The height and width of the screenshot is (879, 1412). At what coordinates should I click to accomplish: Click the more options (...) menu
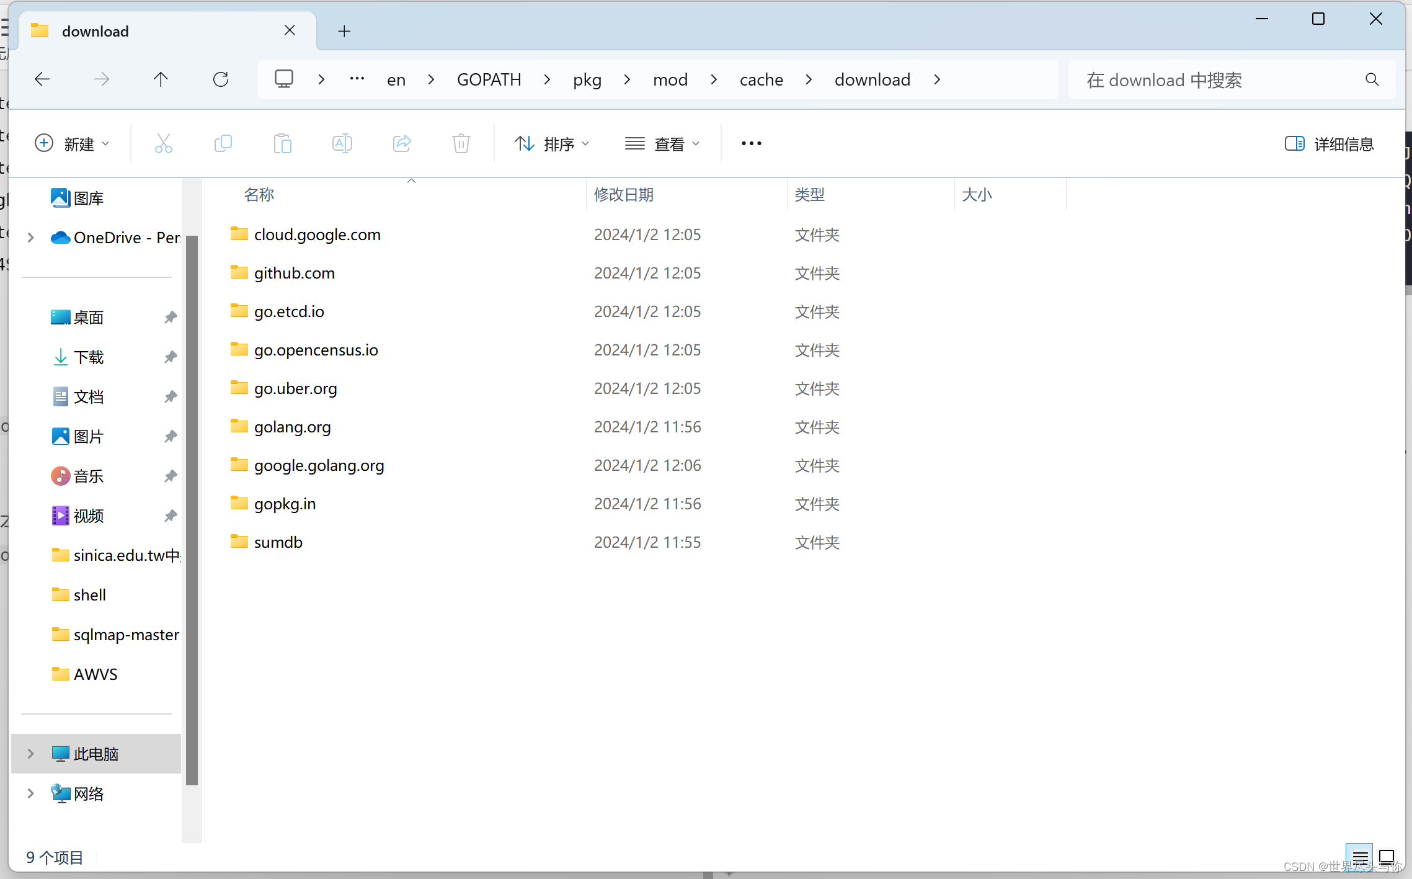(x=751, y=143)
